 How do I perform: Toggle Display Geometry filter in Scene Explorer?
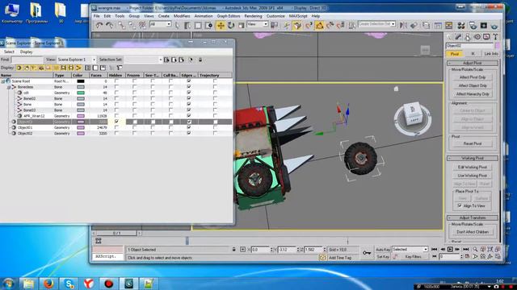19,68
